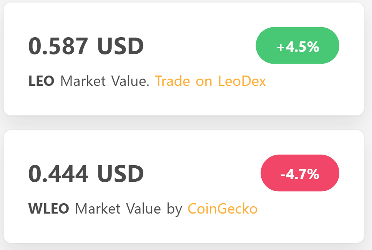372x250 pixels.
Task: Click the LEO percentage change pill
Action: (x=297, y=45)
